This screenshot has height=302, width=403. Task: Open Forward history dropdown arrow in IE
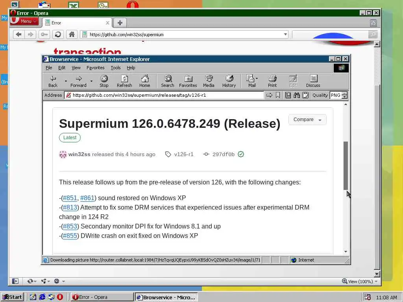coord(91,81)
